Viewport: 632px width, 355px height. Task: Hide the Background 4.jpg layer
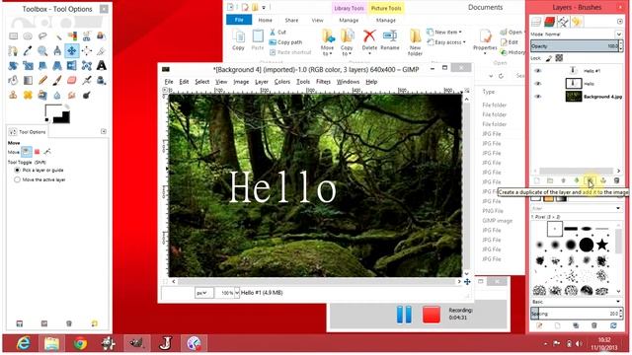click(537, 97)
